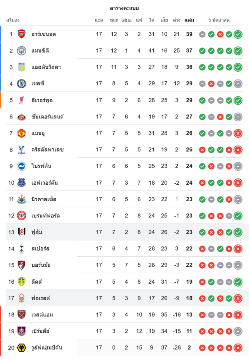Click the Aston Villa club crest

[22, 67]
